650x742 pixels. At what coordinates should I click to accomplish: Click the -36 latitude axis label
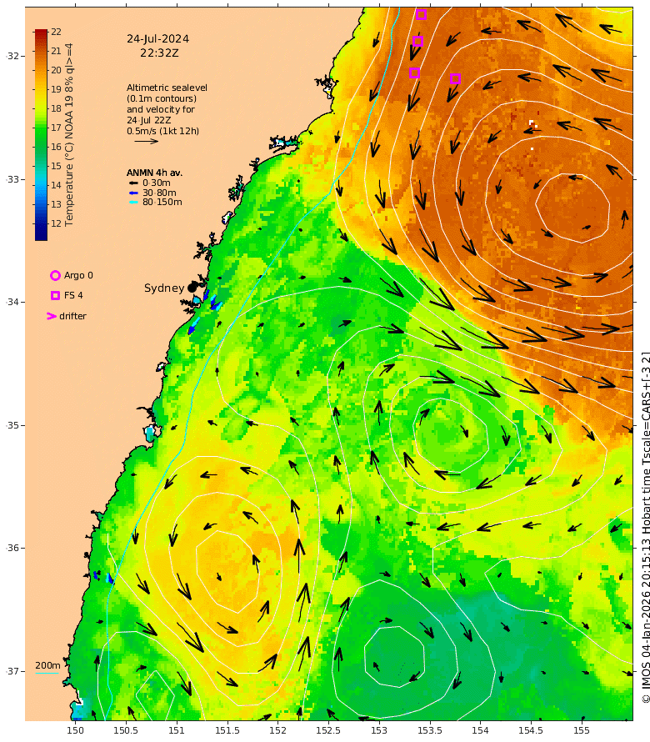[x=12, y=548]
